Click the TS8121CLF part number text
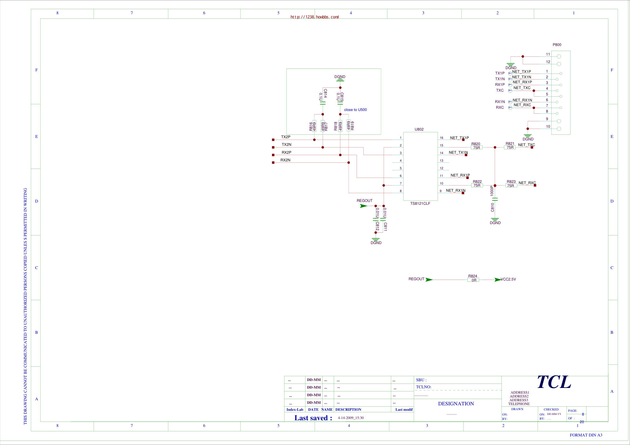The height and width of the screenshot is (445, 630). click(x=420, y=203)
